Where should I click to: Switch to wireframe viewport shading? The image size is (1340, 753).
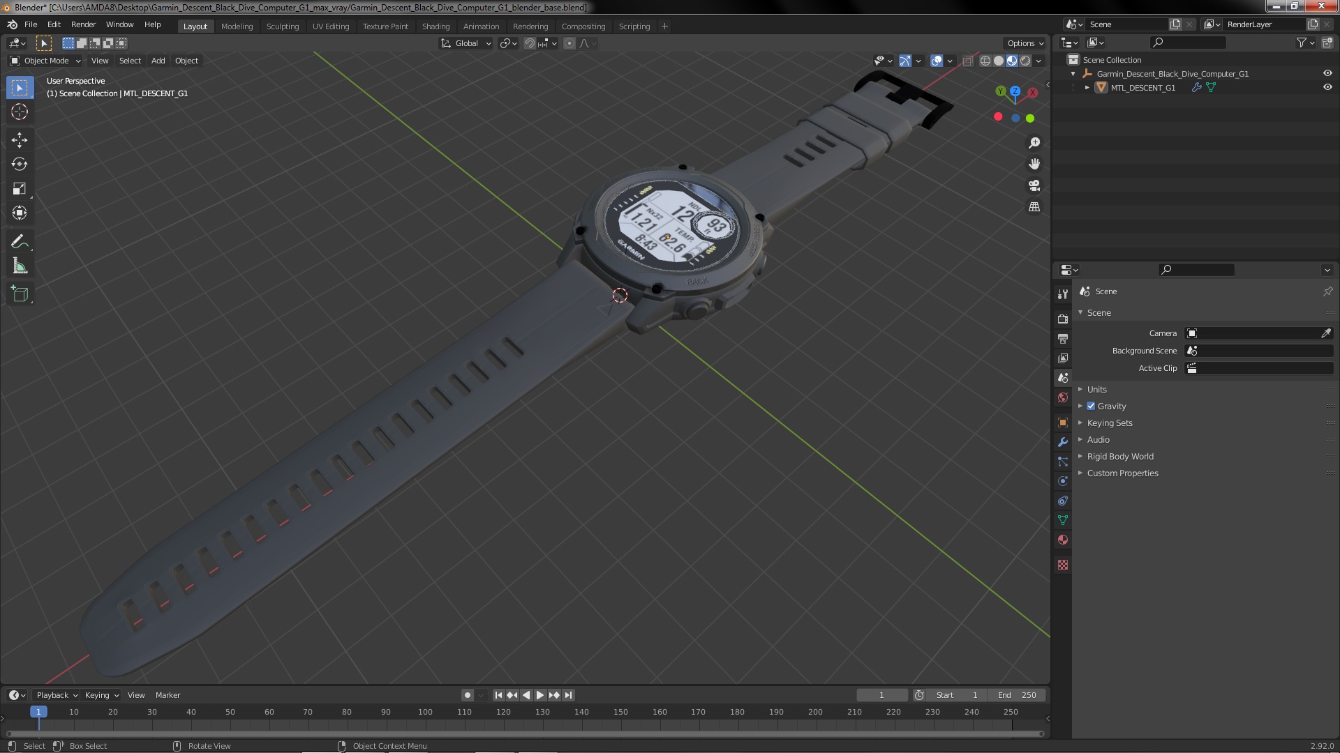[x=985, y=61]
